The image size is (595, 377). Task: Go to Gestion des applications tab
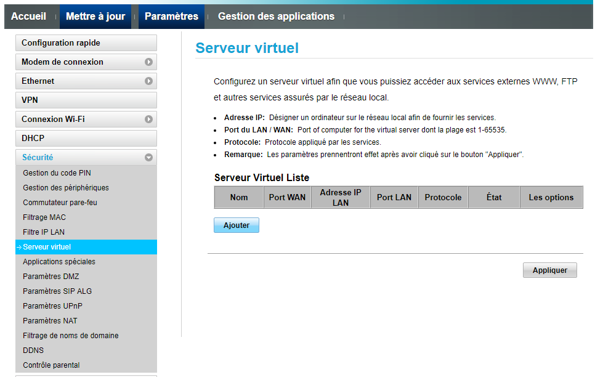[x=276, y=17]
